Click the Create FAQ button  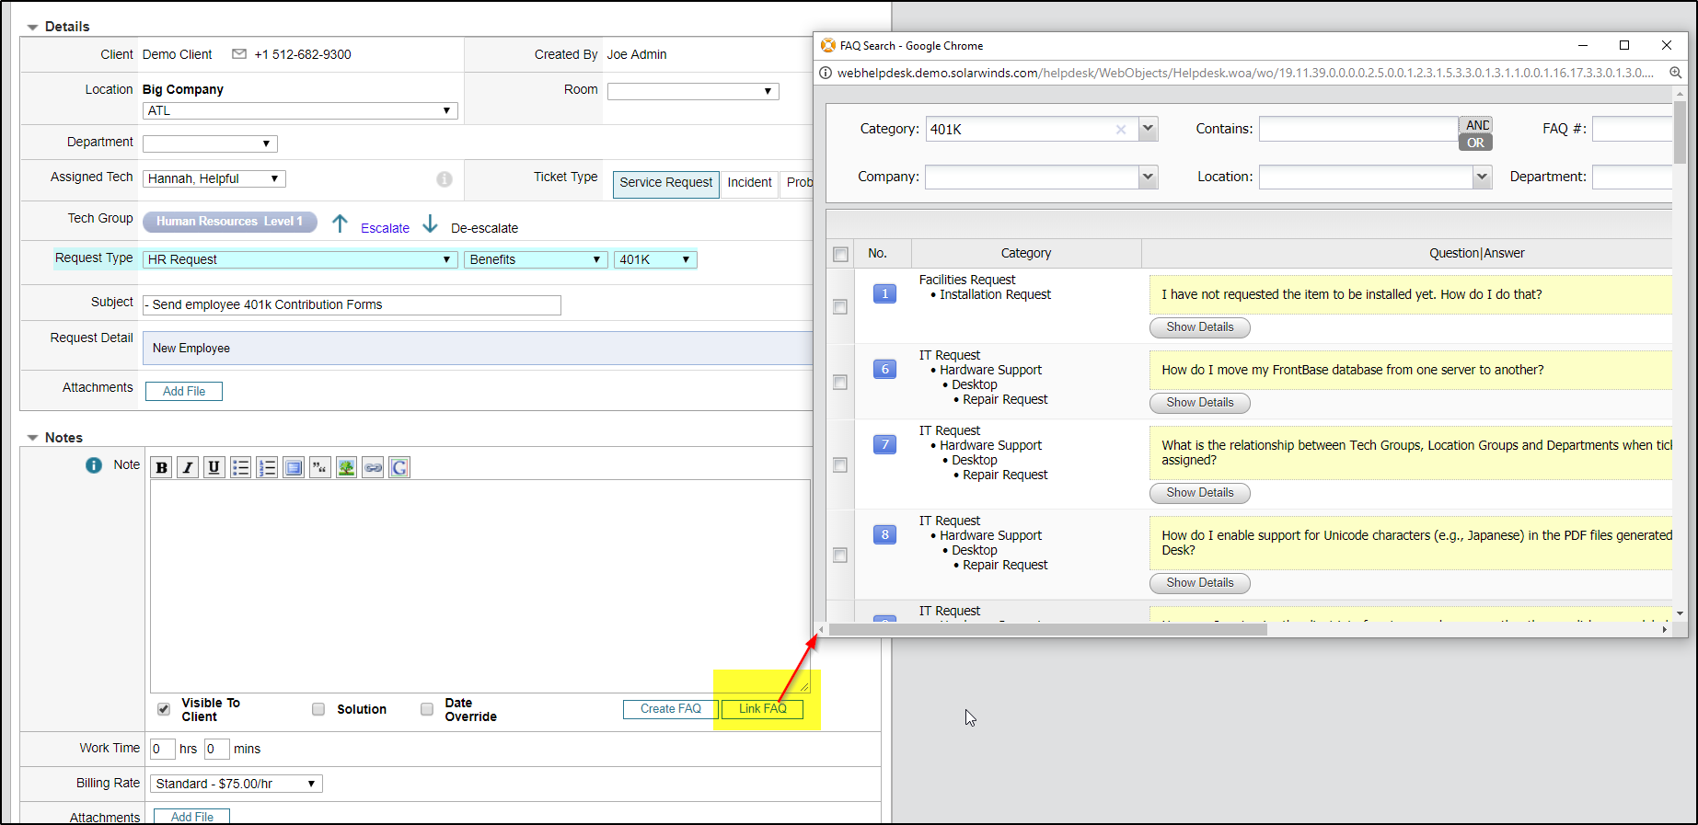pos(671,709)
